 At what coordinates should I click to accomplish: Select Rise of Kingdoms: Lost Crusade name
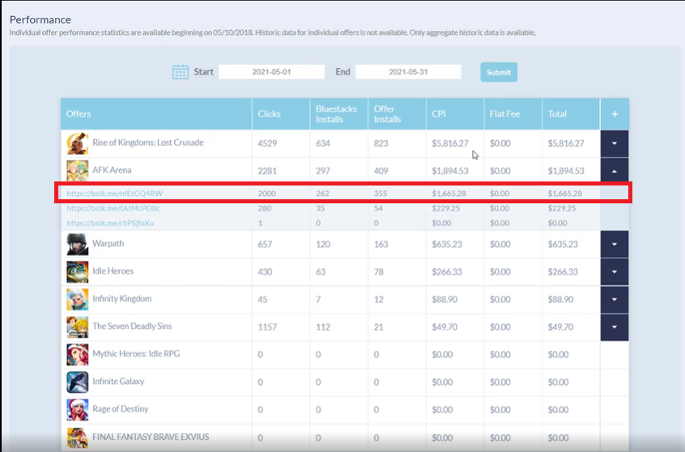pos(148,143)
